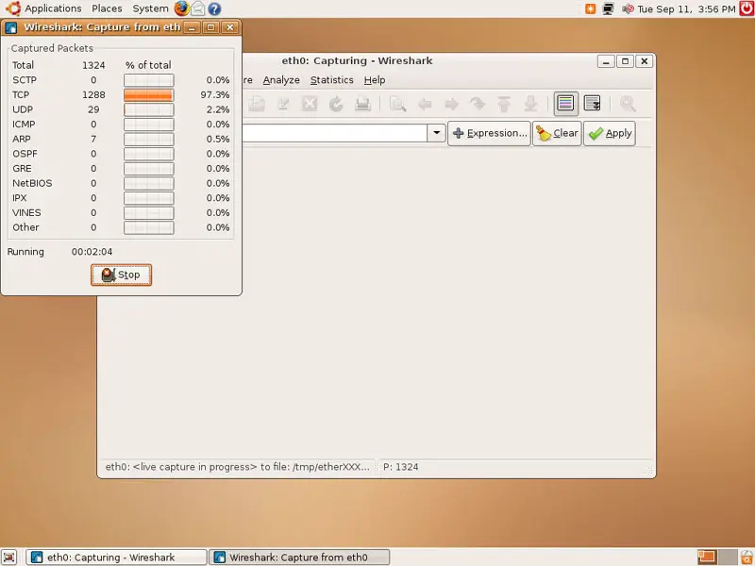Click the Find packet magnifier icon
The image size is (755, 566).
[x=397, y=104]
